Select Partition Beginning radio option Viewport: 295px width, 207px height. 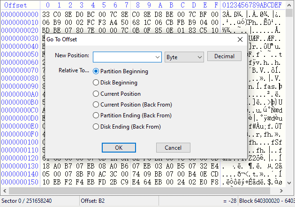(96, 71)
